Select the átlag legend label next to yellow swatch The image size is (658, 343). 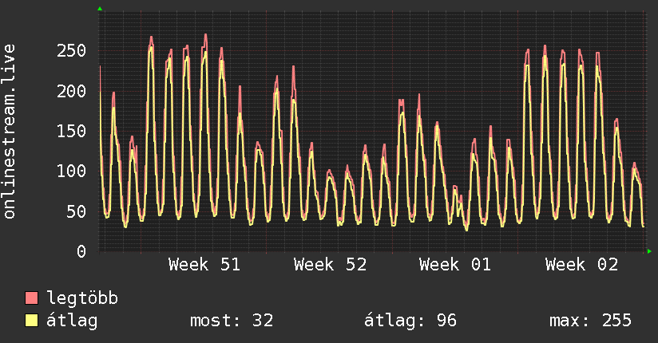pyautogui.click(x=72, y=321)
